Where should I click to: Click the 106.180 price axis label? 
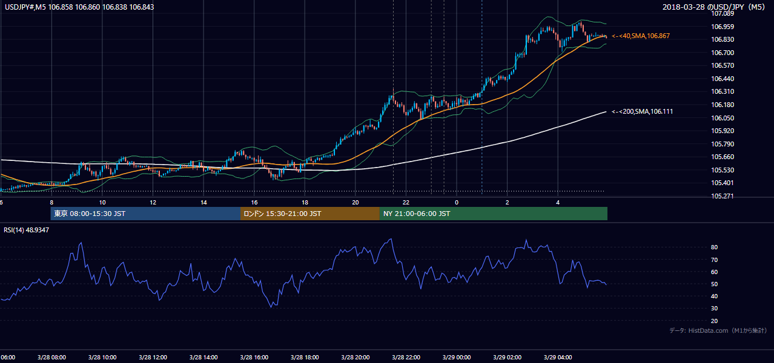click(x=722, y=105)
